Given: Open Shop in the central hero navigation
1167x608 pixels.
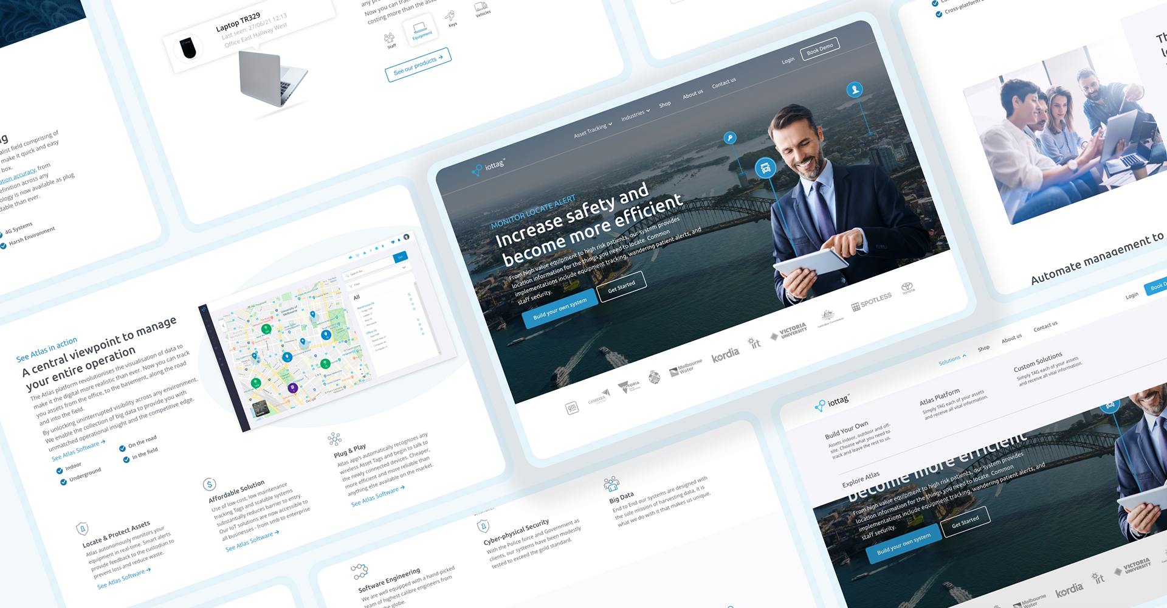Looking at the screenshot, I should pos(665,104).
